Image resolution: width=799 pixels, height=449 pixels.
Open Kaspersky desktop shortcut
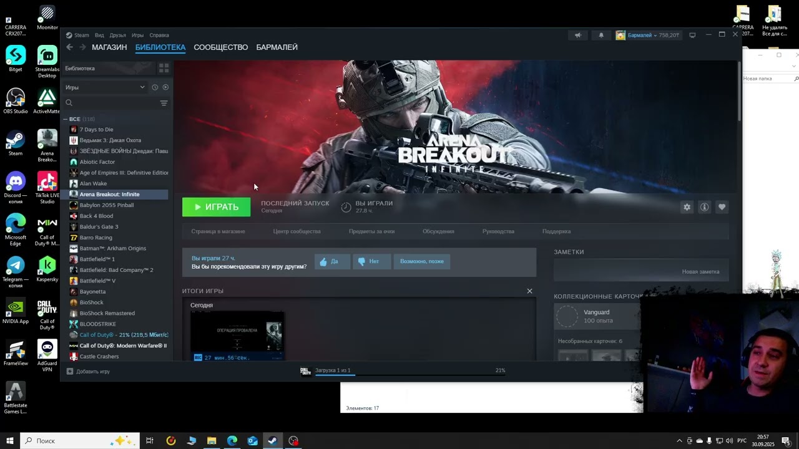pyautogui.click(x=47, y=269)
